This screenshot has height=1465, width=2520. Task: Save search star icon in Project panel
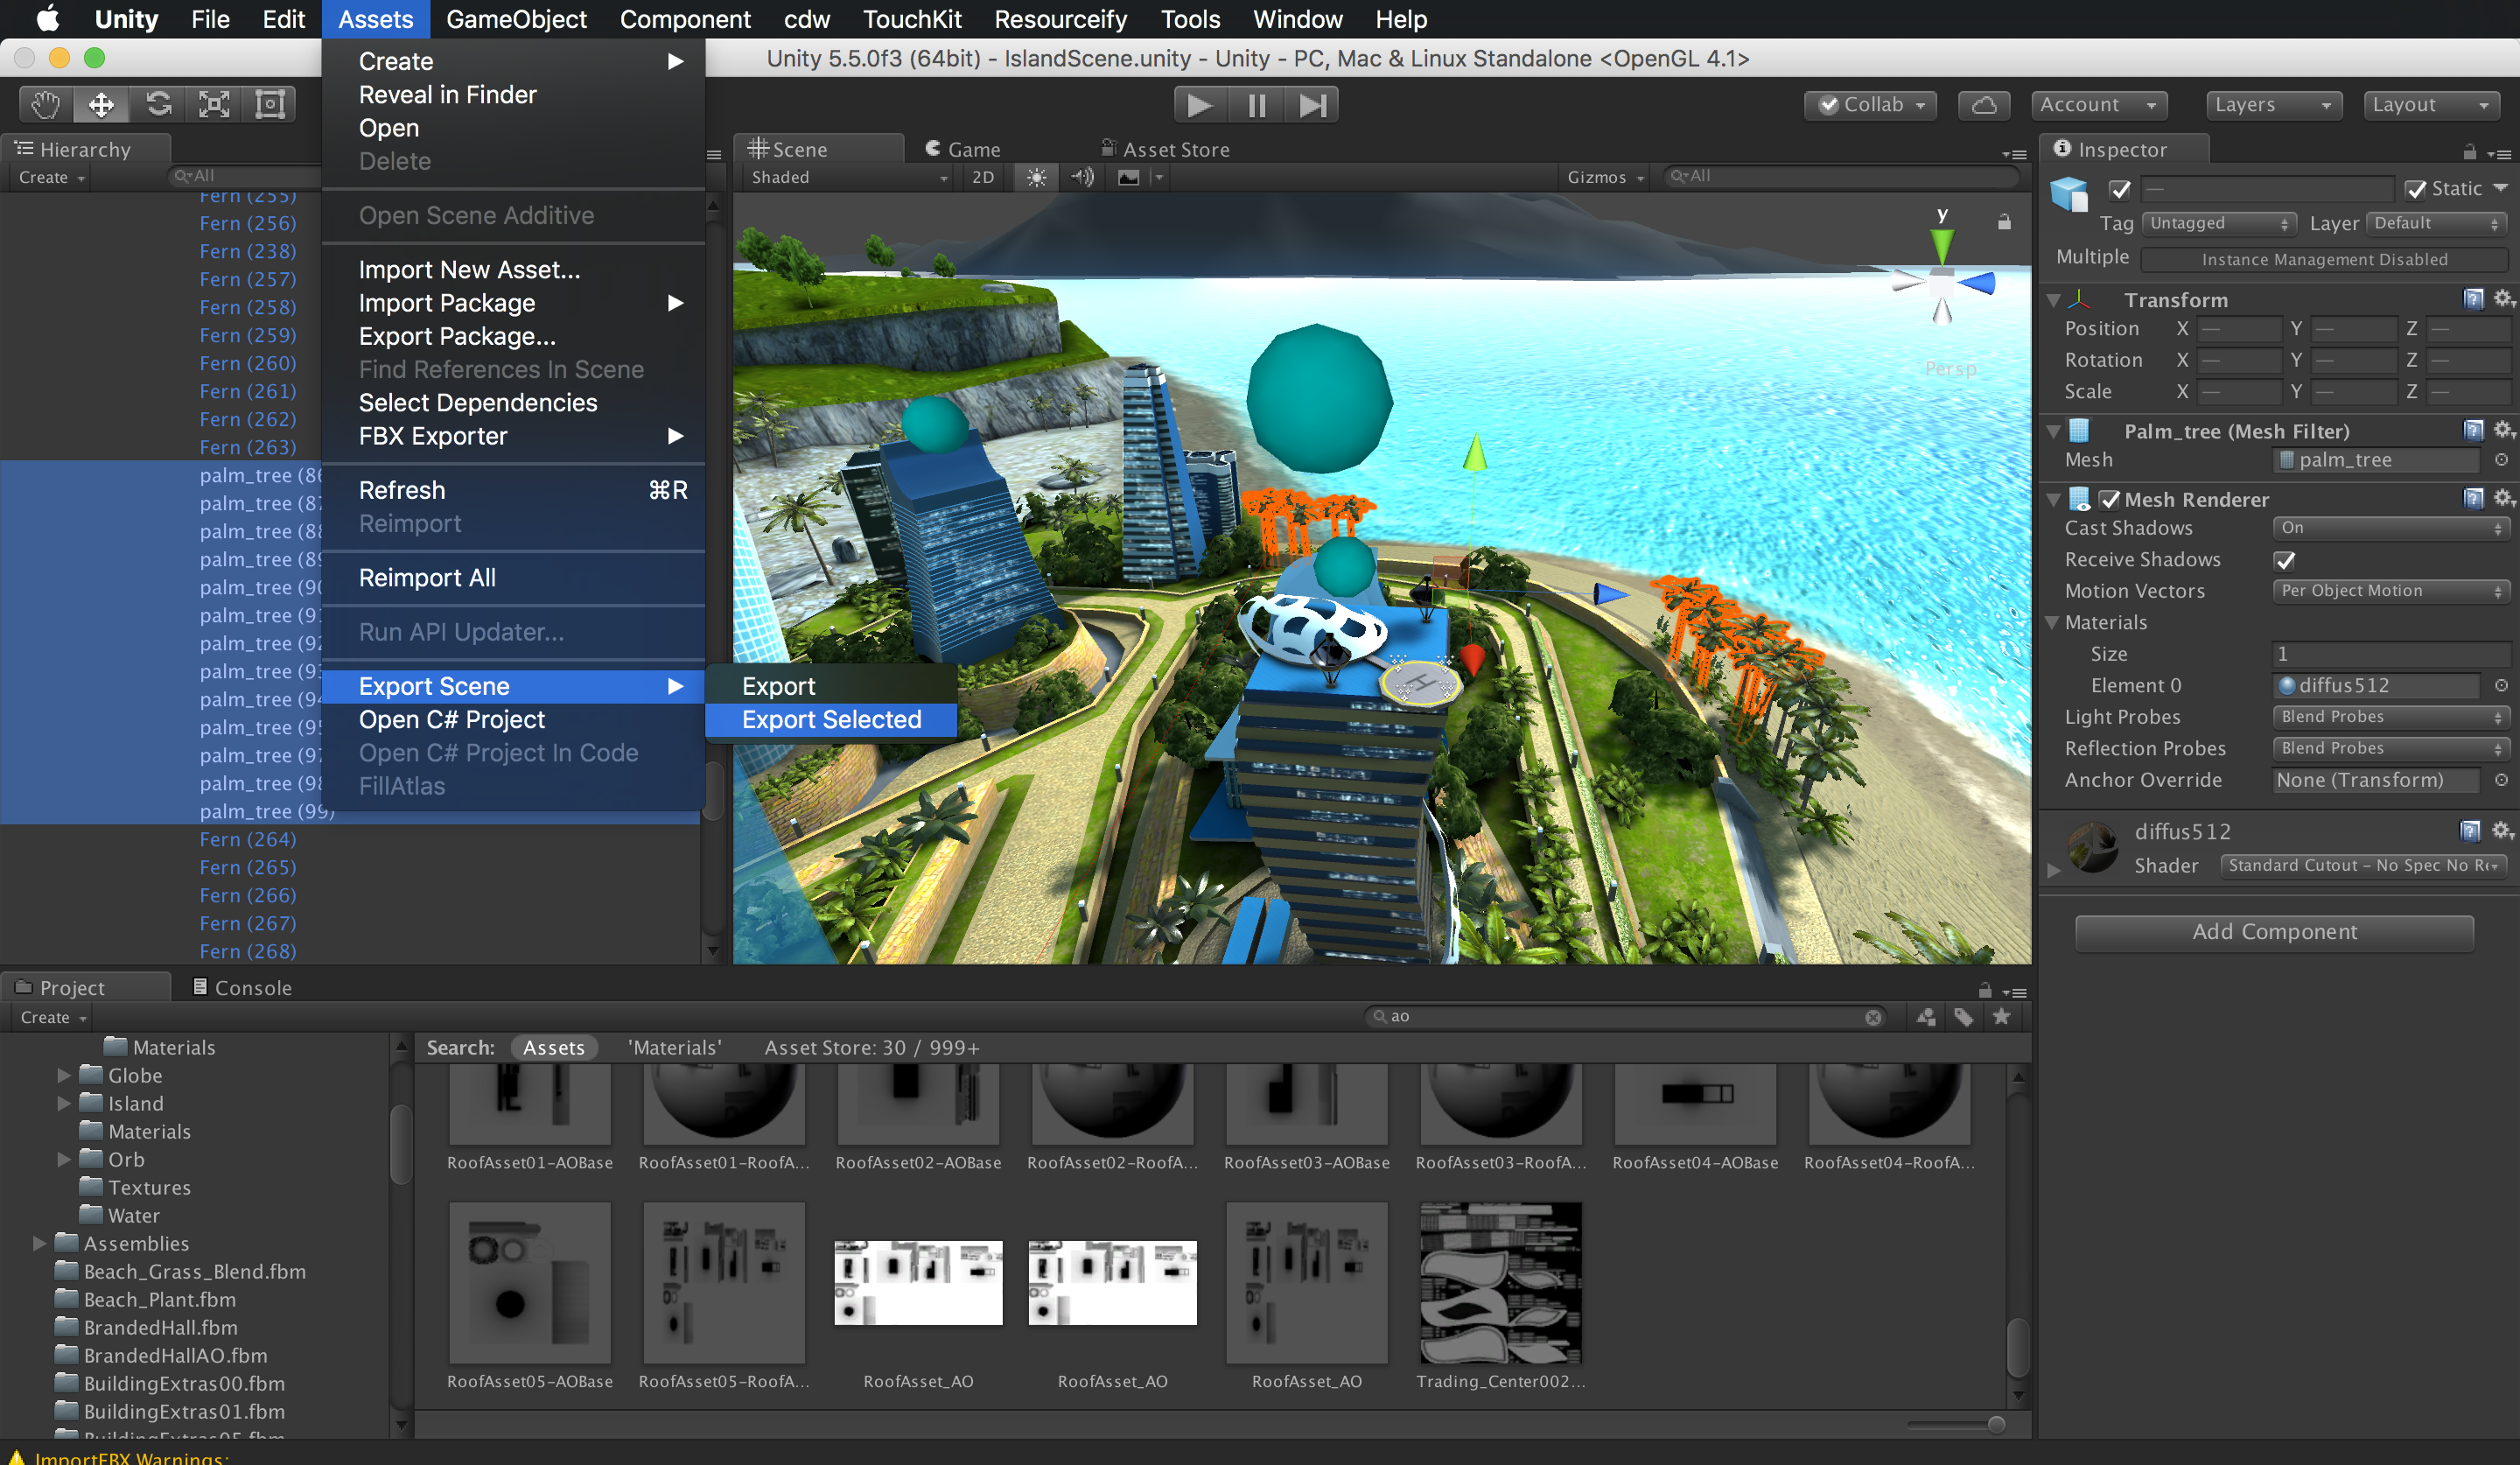(x=2002, y=1017)
